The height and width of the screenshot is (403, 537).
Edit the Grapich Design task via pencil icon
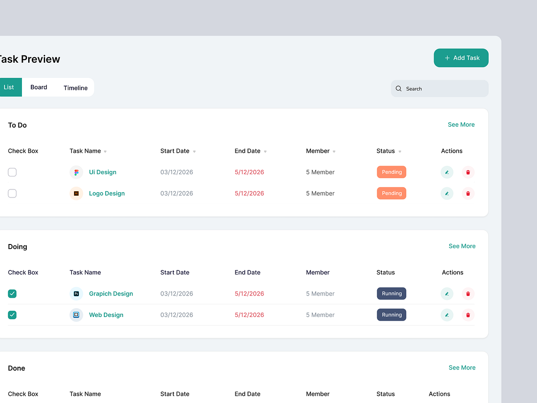tap(447, 294)
